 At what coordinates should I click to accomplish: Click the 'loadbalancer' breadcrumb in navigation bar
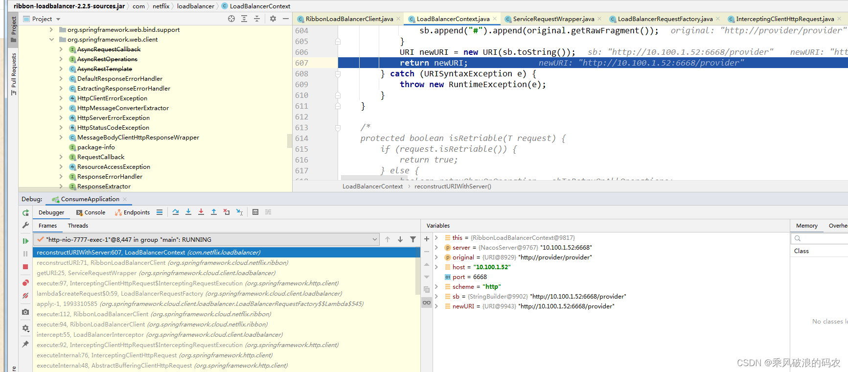[195, 6]
